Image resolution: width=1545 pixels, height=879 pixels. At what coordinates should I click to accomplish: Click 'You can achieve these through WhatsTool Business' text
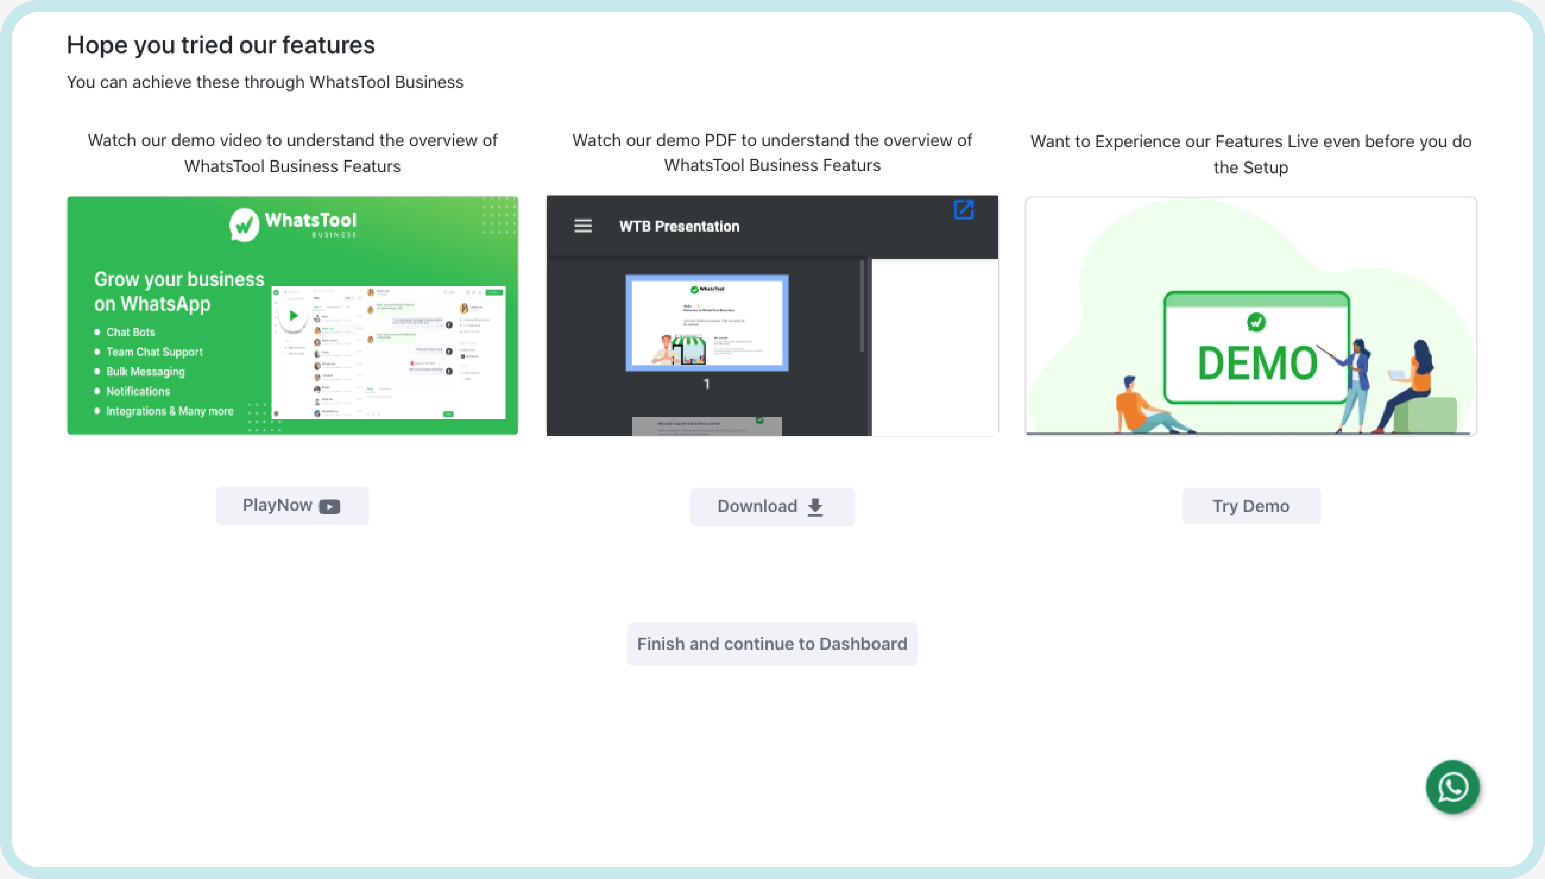coord(264,82)
